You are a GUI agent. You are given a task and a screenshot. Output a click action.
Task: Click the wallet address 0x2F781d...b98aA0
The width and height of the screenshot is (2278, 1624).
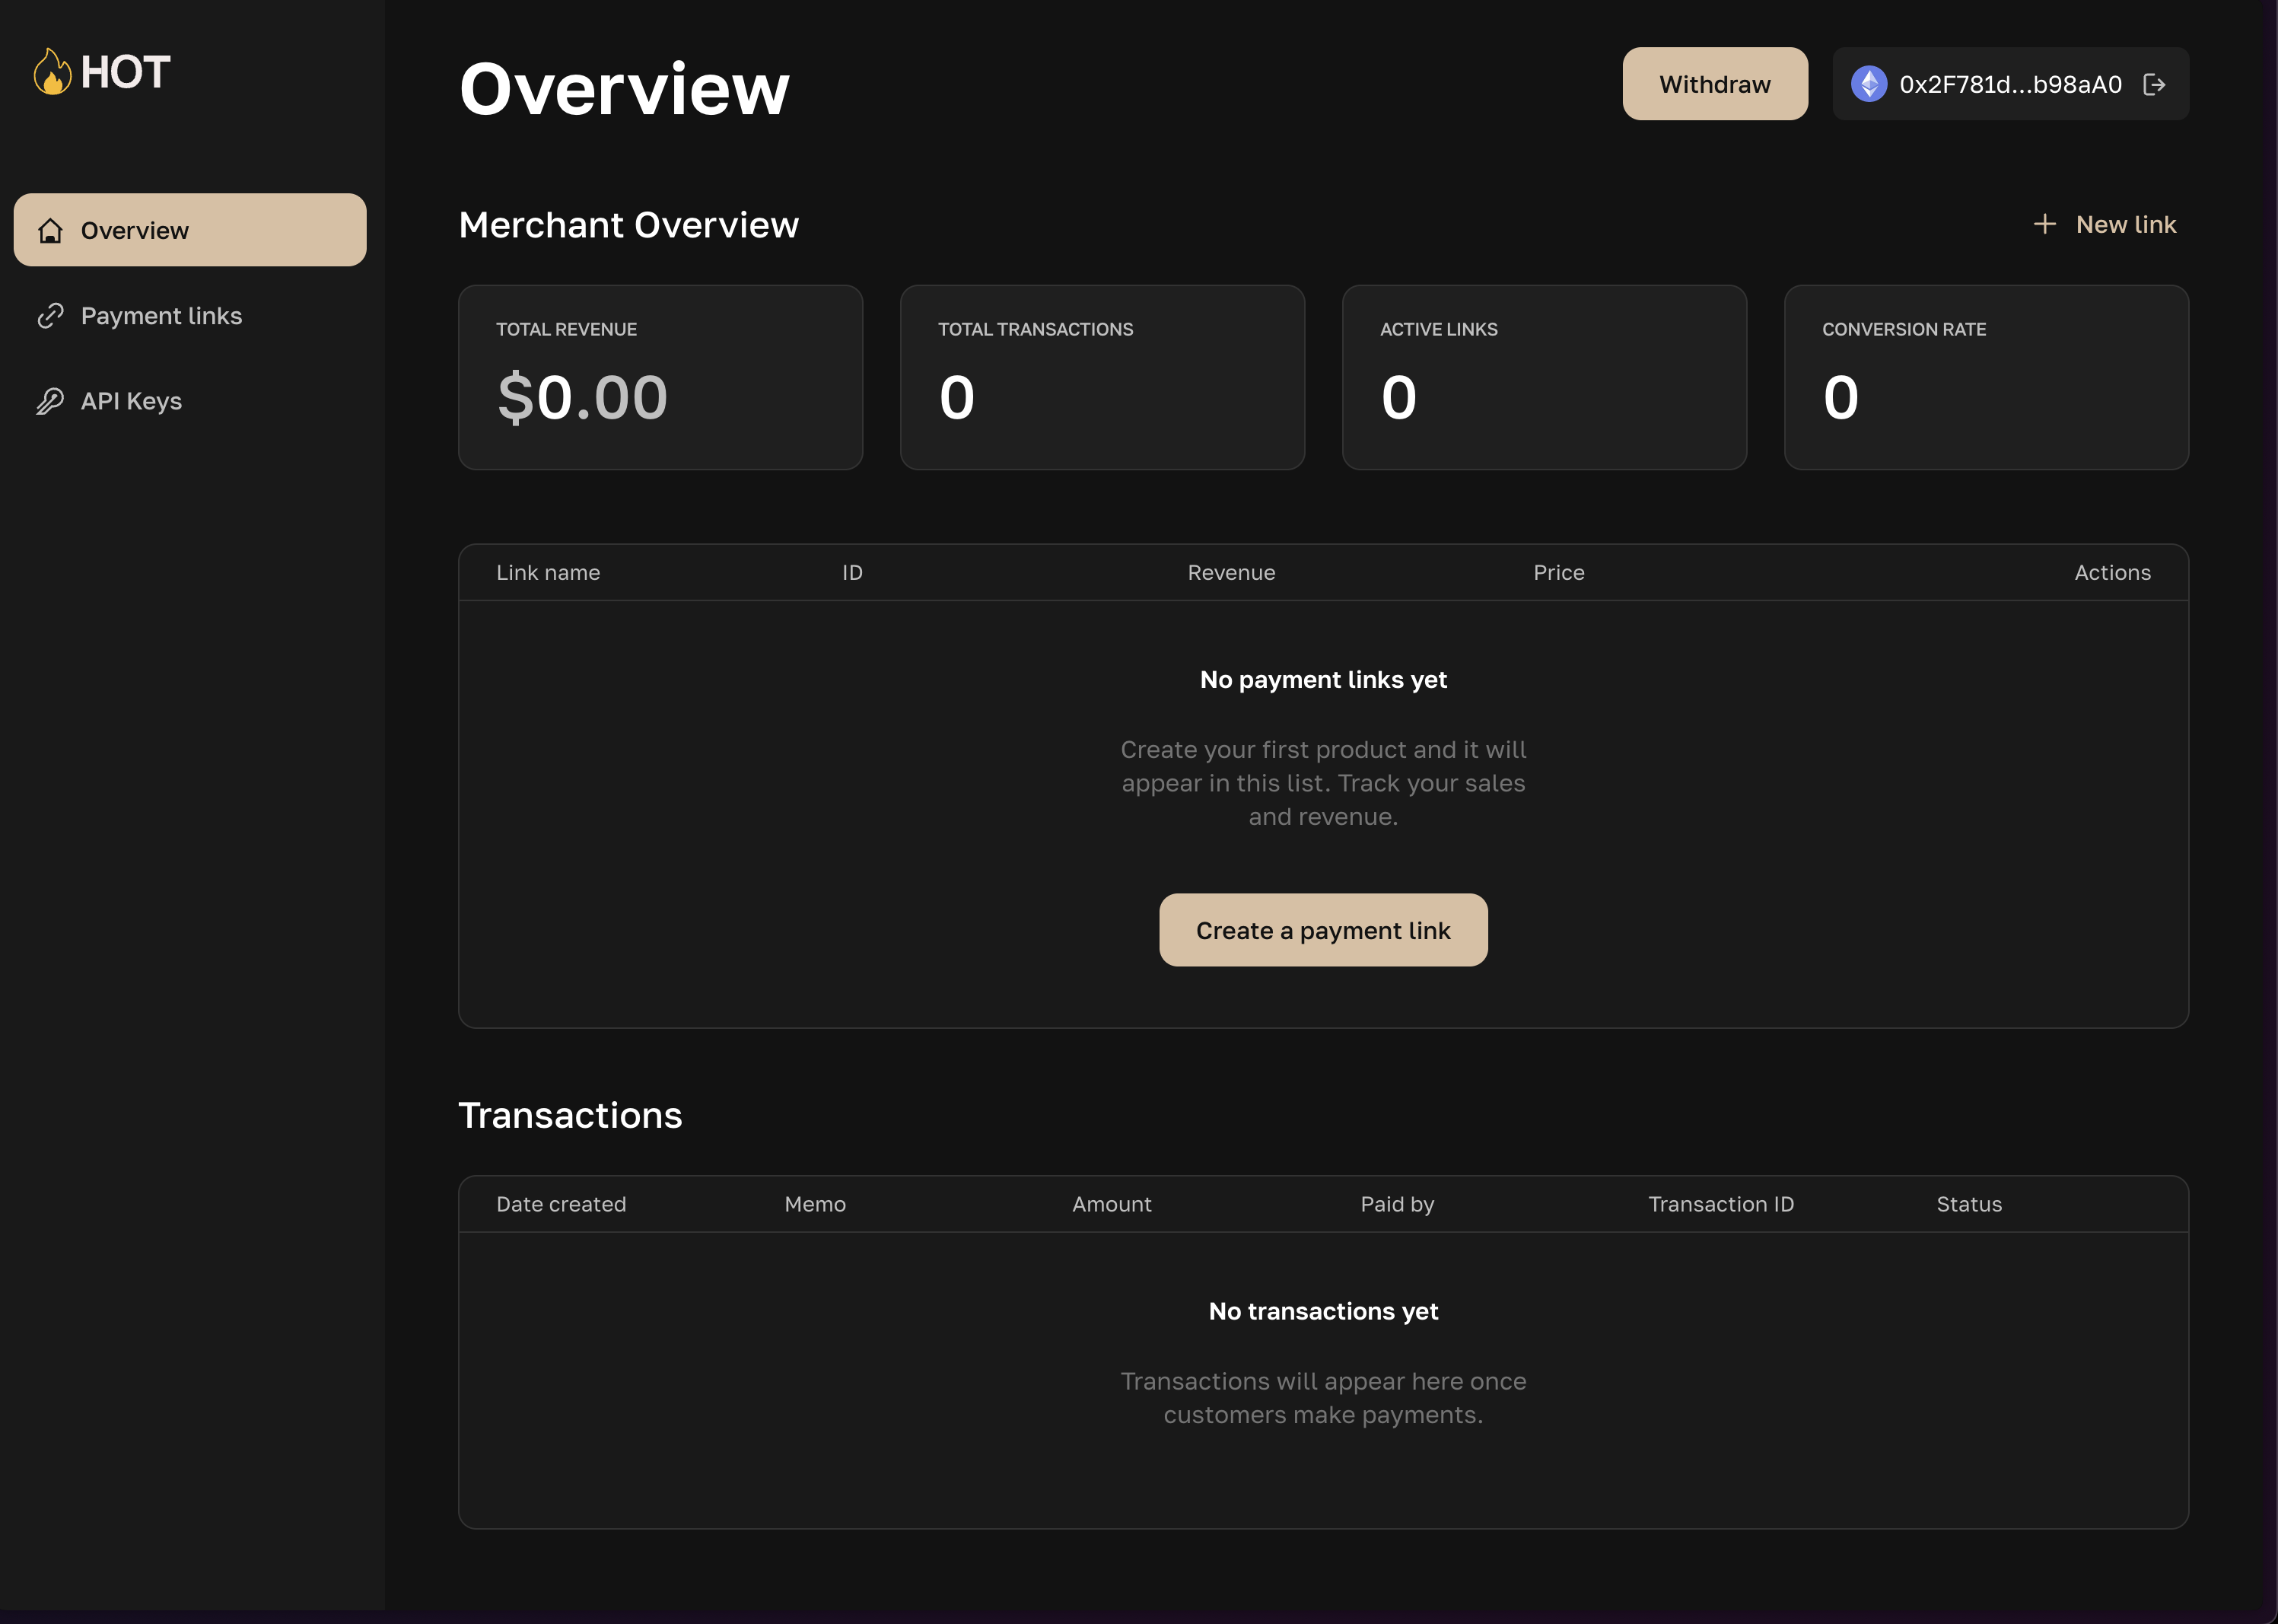(x=2009, y=84)
